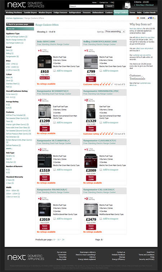Open the Beko BDVC100K title link

(x=46, y=42)
